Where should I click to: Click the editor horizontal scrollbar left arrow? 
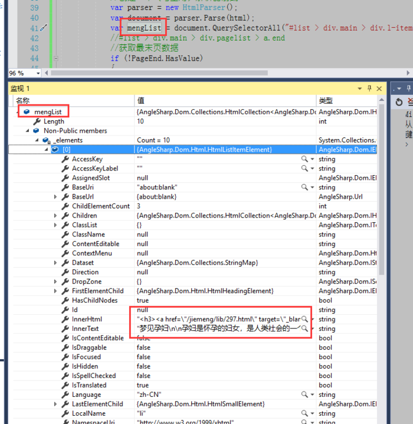point(47,73)
